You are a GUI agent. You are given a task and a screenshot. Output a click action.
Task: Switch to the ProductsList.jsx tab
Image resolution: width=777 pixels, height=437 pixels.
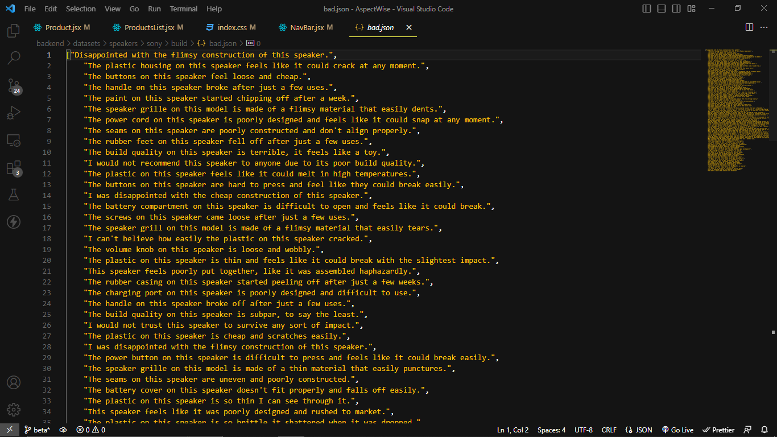(148, 27)
